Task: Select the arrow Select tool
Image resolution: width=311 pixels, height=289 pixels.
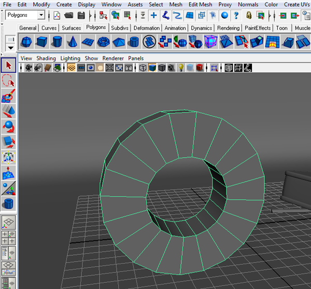Action: pos(8,65)
